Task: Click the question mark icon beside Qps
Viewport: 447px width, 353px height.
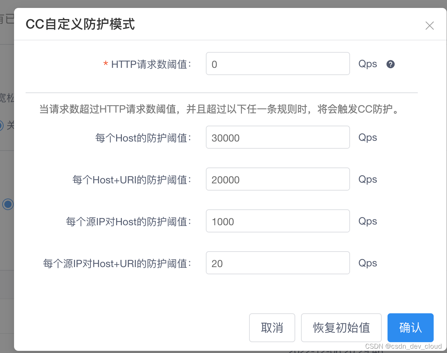Action: [x=390, y=64]
